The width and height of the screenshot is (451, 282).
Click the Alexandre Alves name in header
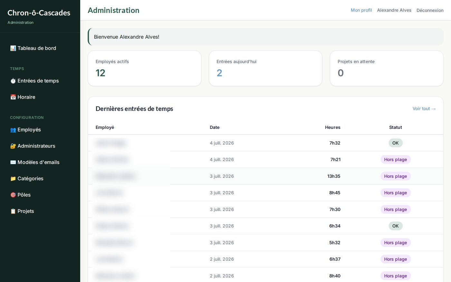(x=394, y=10)
